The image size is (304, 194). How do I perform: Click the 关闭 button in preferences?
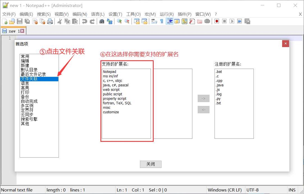pyautogui.click(x=151, y=164)
